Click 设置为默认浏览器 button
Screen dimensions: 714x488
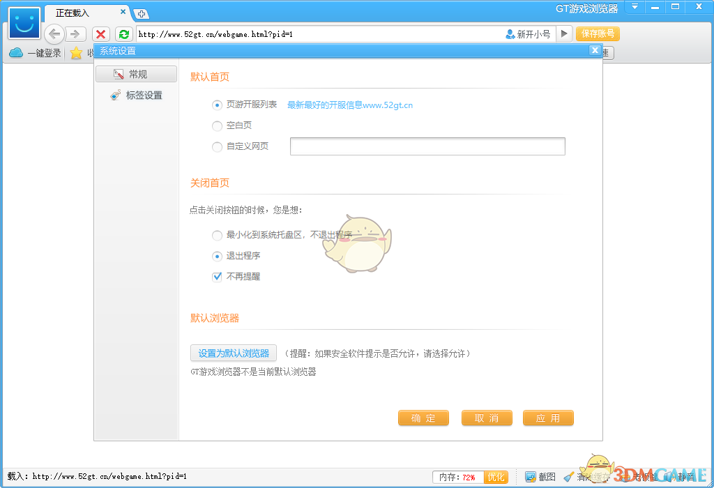coord(234,353)
